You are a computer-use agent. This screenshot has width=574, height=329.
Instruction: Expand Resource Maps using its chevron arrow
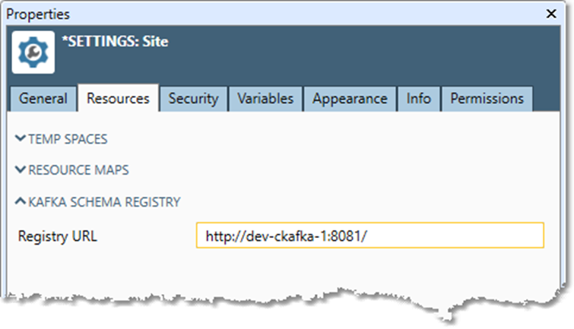(20, 171)
